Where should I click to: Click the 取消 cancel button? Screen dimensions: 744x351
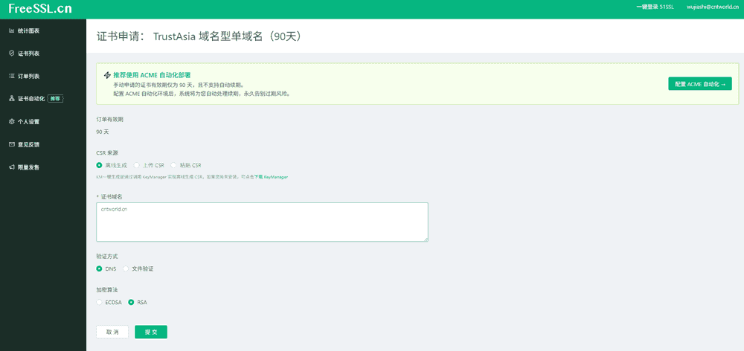click(112, 332)
